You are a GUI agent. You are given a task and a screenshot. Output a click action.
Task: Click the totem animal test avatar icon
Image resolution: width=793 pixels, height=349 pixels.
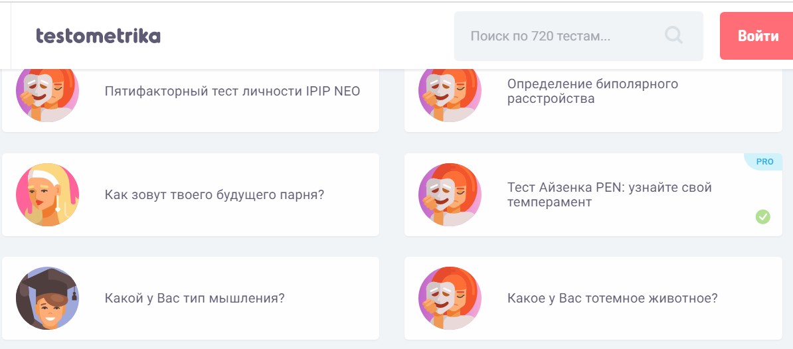(450, 298)
